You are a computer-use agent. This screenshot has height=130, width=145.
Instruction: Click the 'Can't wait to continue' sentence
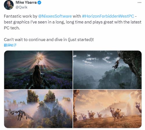(x=49, y=40)
